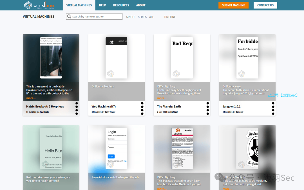Focus the search by name or author field
The width and height of the screenshot is (304, 190).
[94, 17]
